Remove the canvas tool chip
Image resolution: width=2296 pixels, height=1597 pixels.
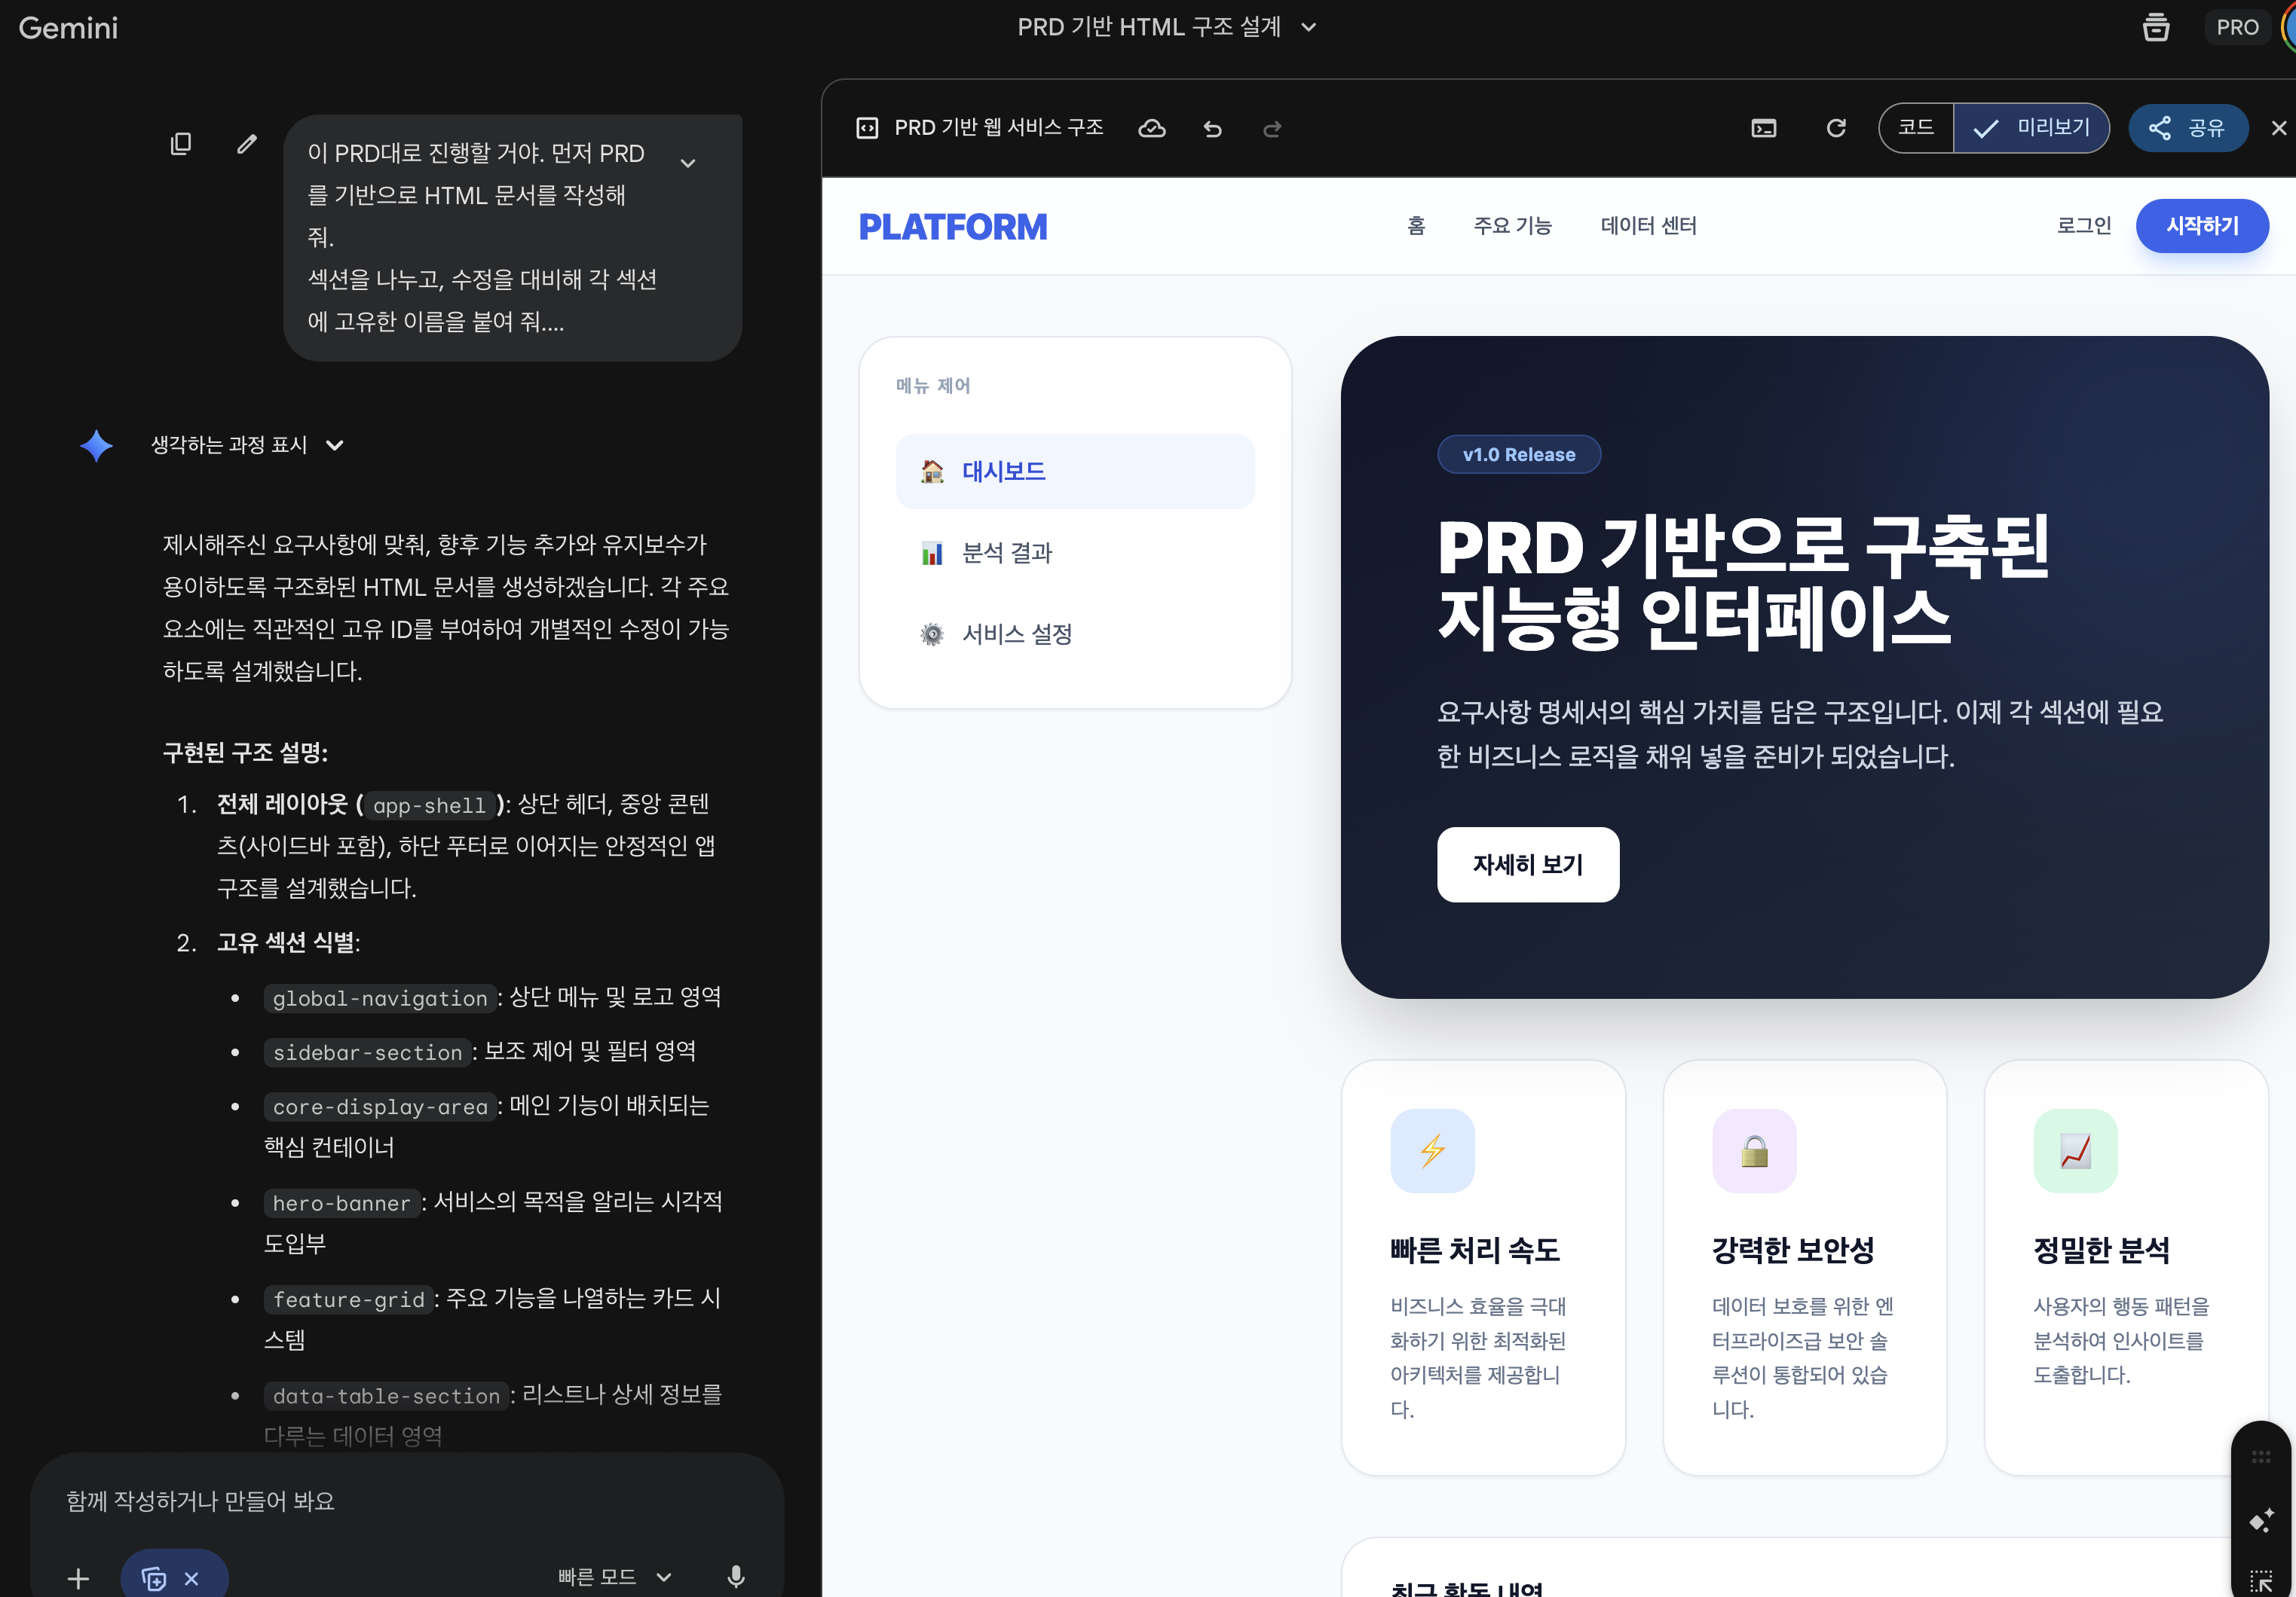click(x=192, y=1578)
